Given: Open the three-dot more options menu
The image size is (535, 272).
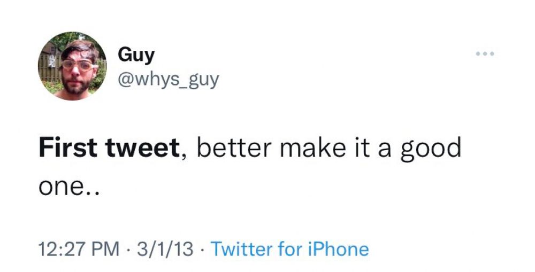Looking at the screenshot, I should (485, 55).
